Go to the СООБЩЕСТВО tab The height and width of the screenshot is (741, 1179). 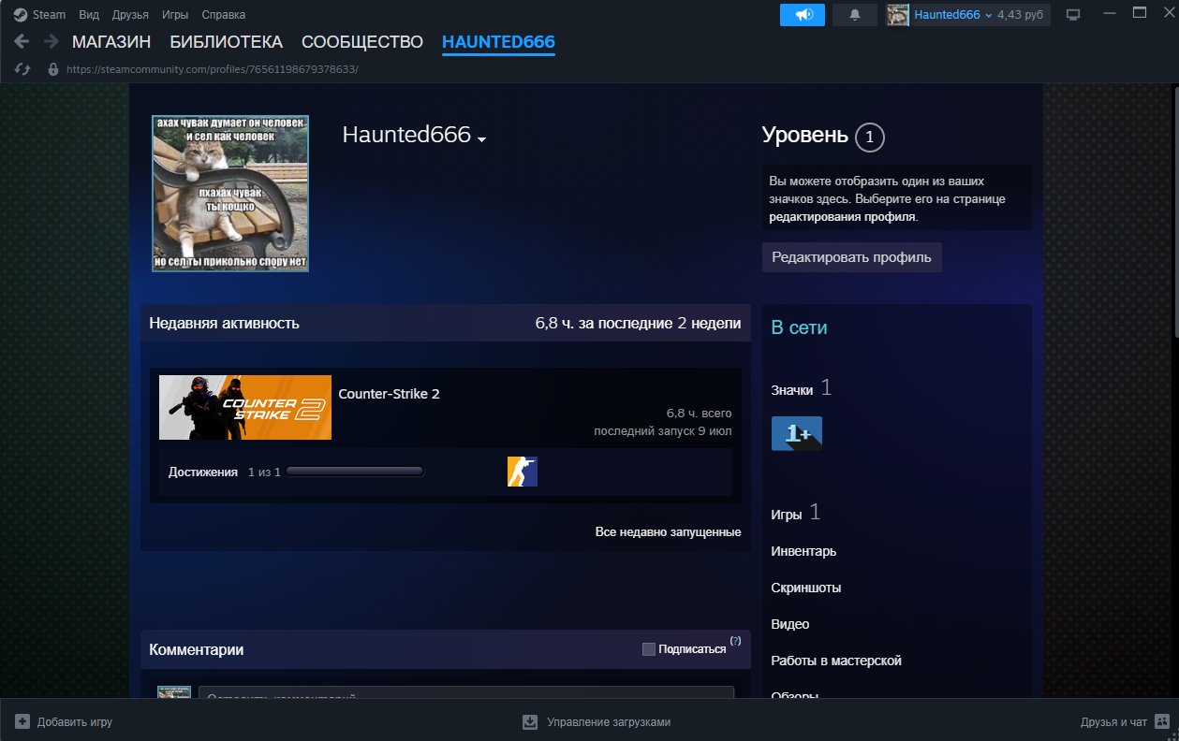362,42
